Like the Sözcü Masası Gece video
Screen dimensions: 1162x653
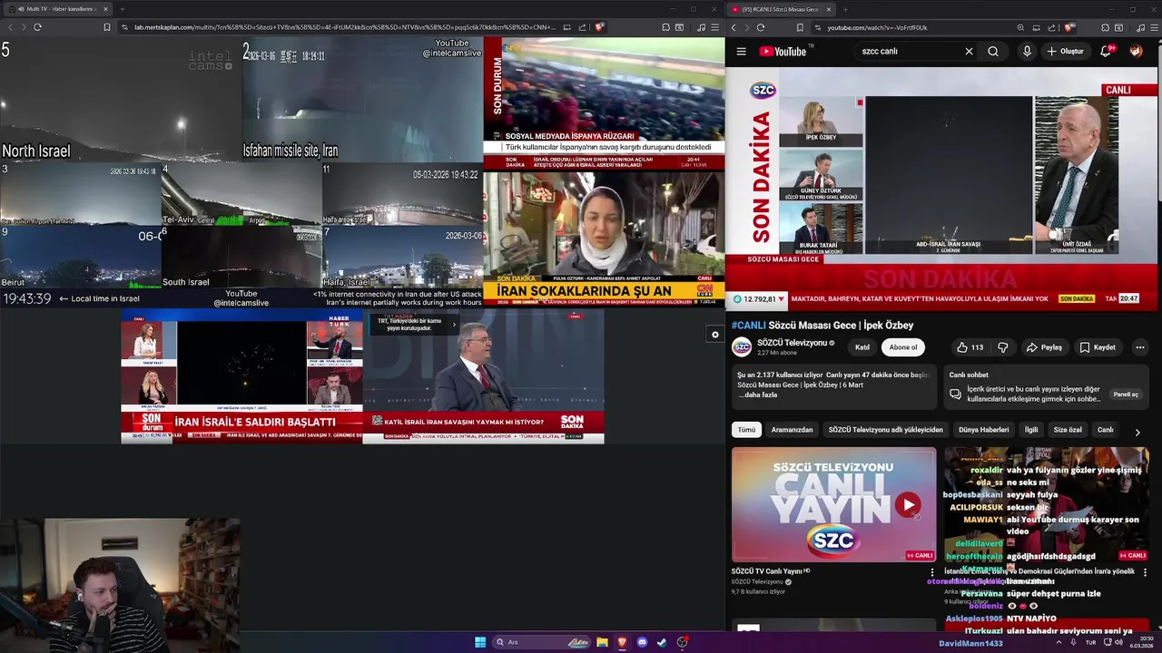tap(970, 347)
